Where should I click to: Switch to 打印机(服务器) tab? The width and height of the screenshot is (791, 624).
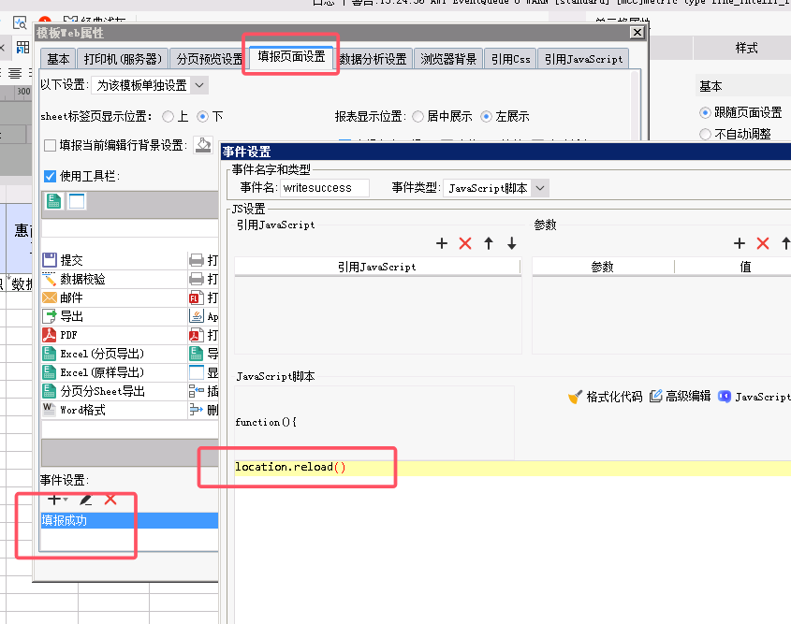[123, 59]
